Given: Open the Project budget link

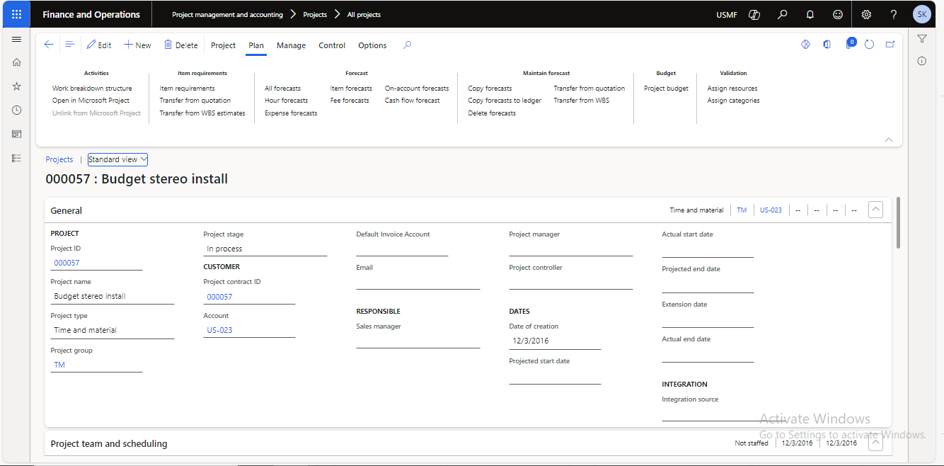Looking at the screenshot, I should tap(666, 89).
